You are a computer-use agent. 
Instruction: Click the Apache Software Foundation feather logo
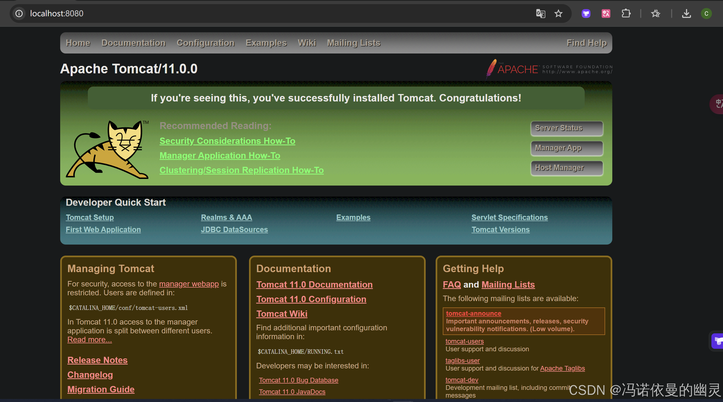pos(491,69)
